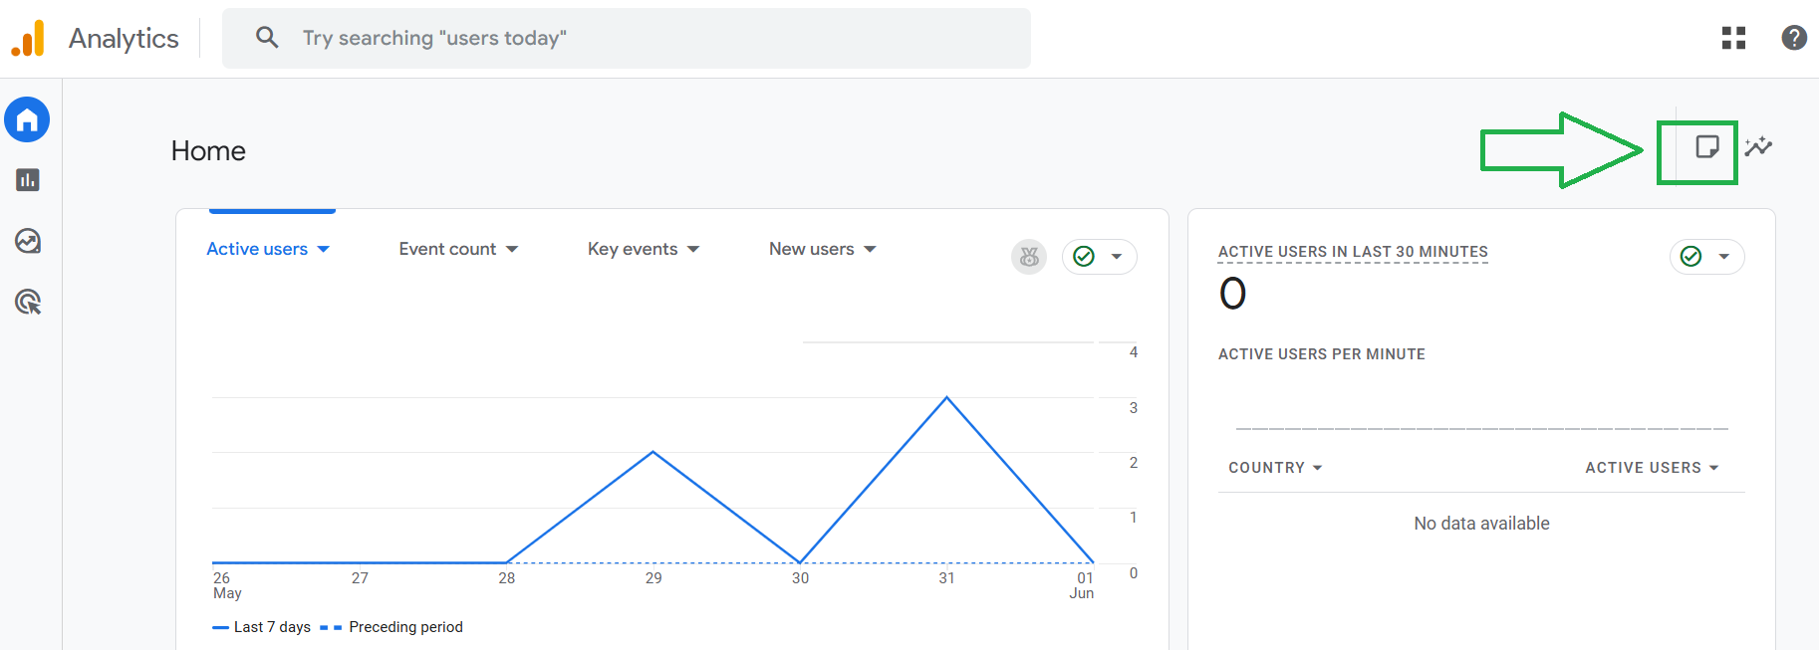Expand the New users dropdown arrow
Image resolution: width=1819 pixels, height=650 pixels.
[870, 249]
